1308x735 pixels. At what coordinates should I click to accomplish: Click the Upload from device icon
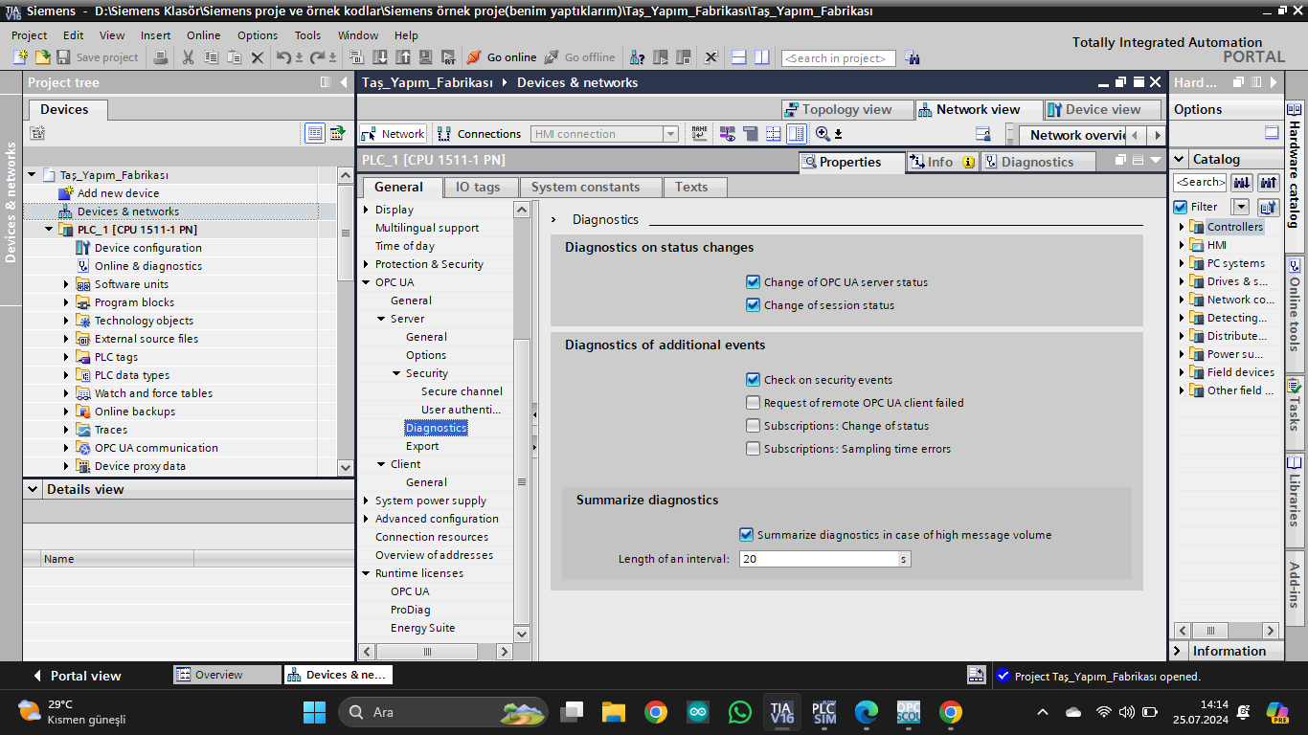click(402, 57)
